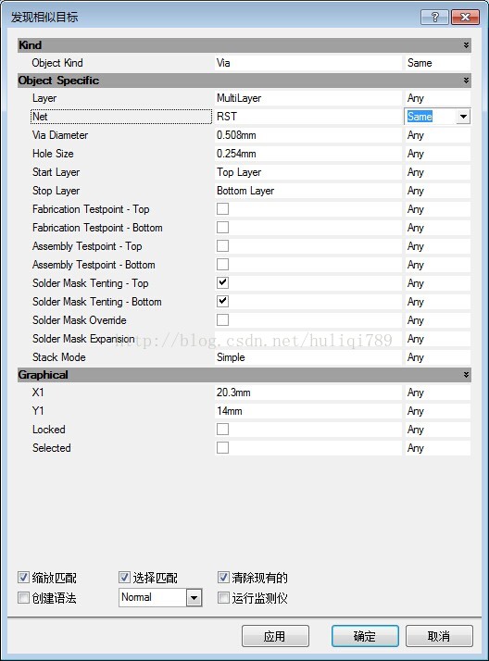Click the 取消 button
This screenshot has width=489, height=661.
(x=439, y=636)
